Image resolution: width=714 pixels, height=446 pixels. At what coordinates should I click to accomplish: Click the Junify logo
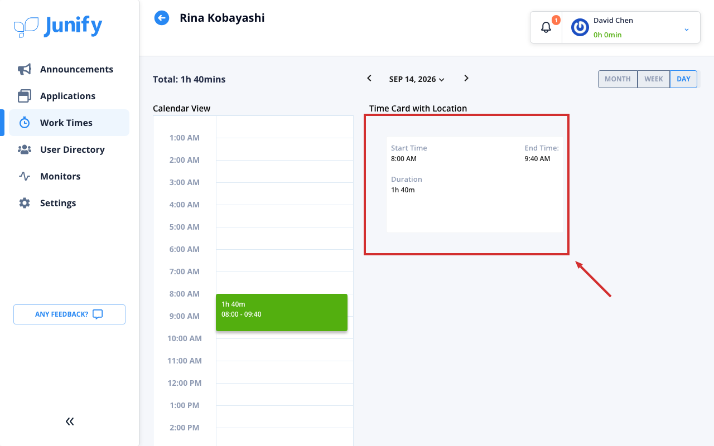click(58, 26)
